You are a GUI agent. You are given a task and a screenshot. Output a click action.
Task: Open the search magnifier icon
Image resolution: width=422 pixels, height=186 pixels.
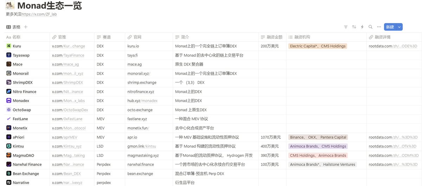click(x=370, y=27)
